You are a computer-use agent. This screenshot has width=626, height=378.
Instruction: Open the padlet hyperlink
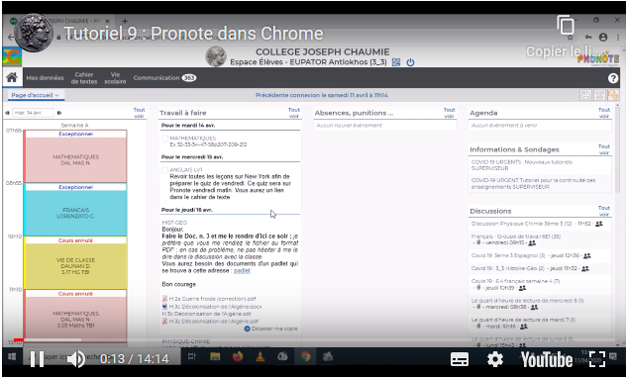[242, 270]
